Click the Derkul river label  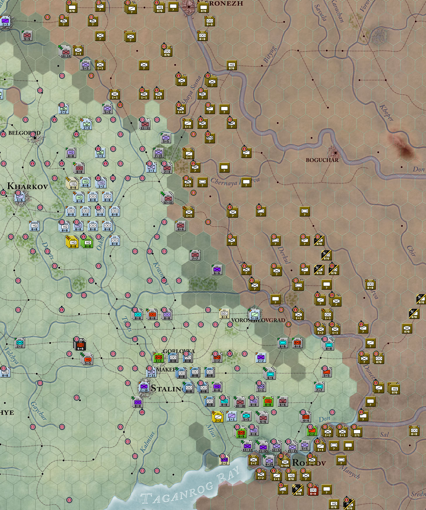coord(284,255)
